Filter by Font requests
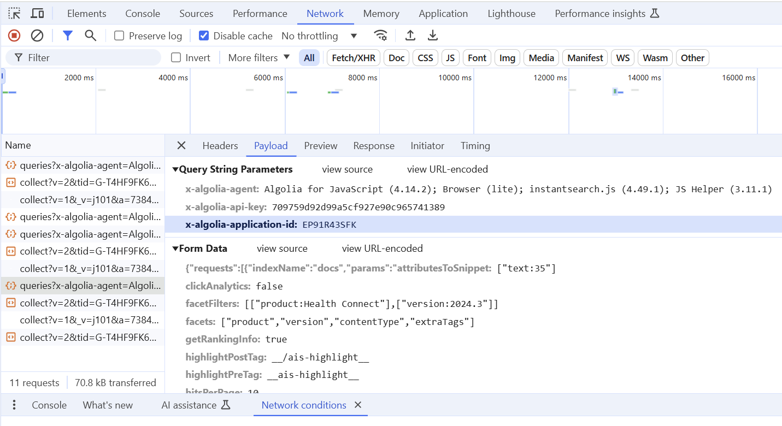Screen dimensions: 782x426 tap(477, 58)
